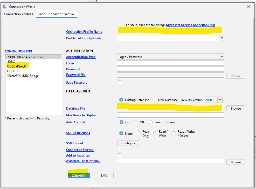Expand the Profile Folder dropdown
Image resolution: width=256 pixels, height=189 pixels.
[x=222, y=38]
